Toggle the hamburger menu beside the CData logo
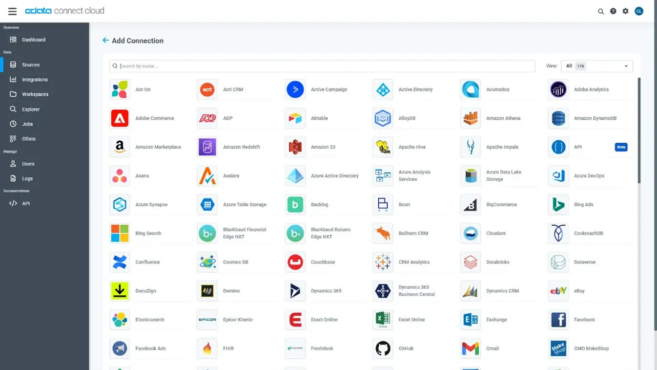The image size is (657, 370). [x=12, y=11]
